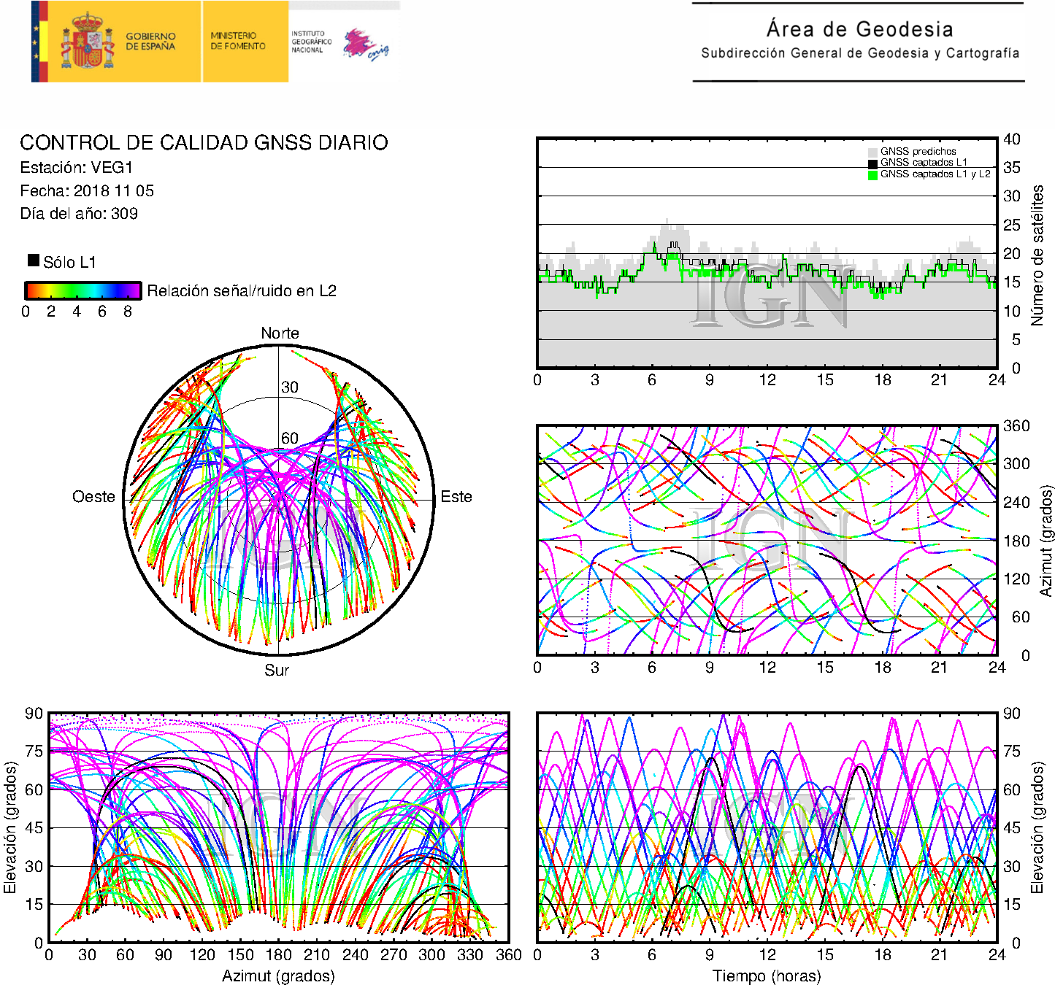Select the Subdirección General de Geodesia y Cartografía text
The height and width of the screenshot is (985, 1055).
coord(860,53)
